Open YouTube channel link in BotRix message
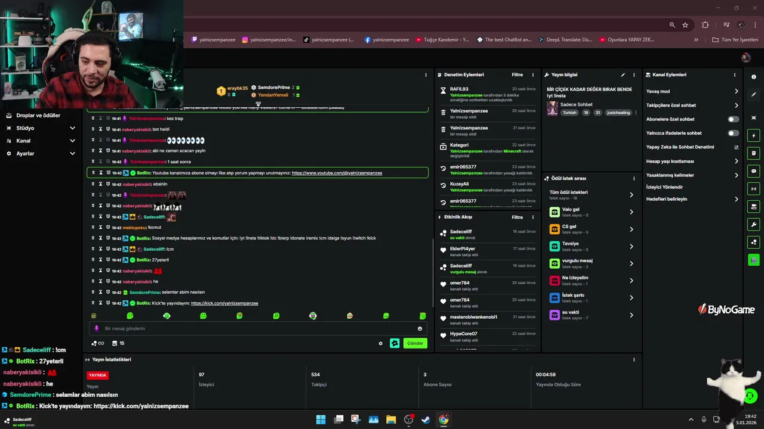 [337, 173]
